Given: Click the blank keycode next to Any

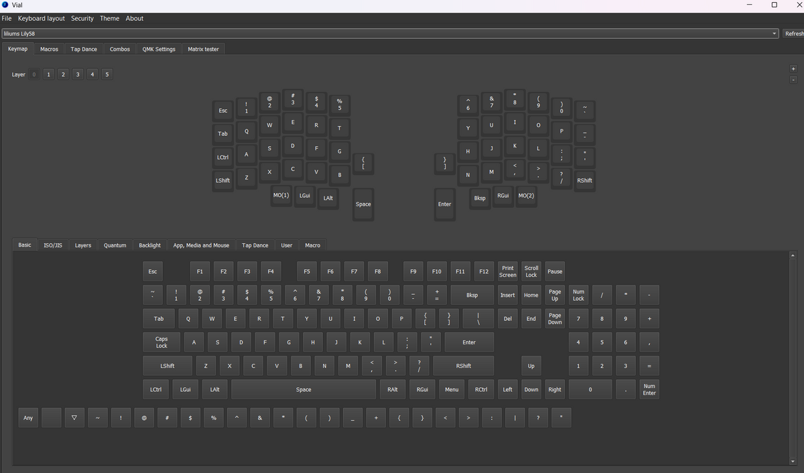Looking at the screenshot, I should tap(52, 418).
